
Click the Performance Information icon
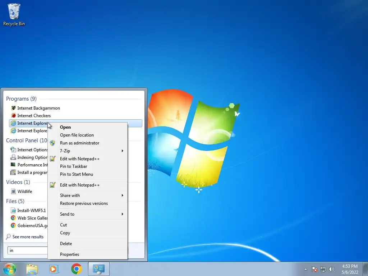pos(13,165)
